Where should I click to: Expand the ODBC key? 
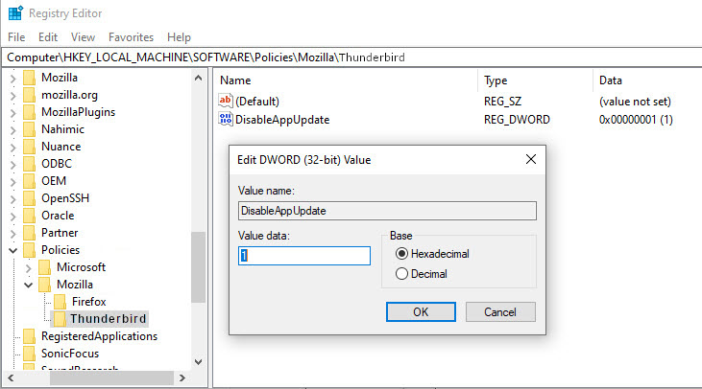coord(13,165)
